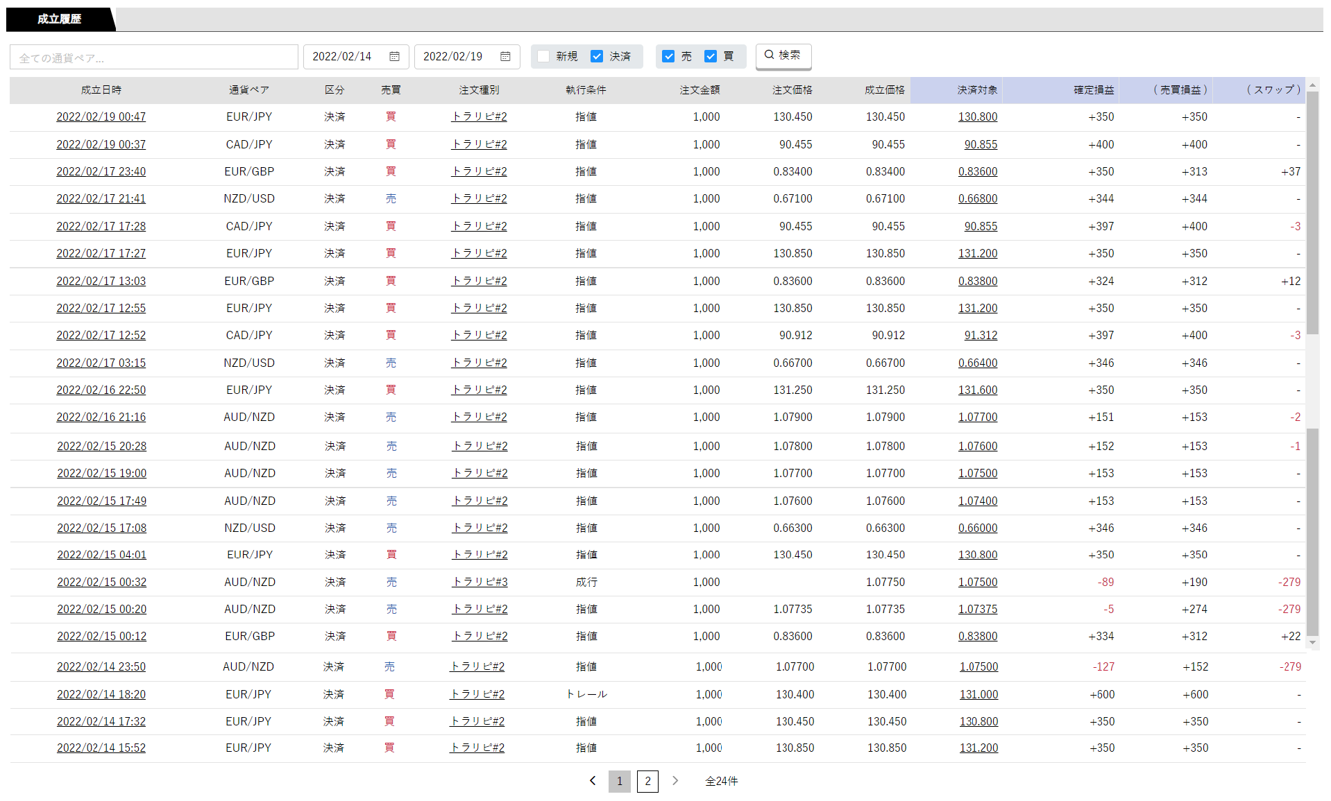Open settlement target 131.000 link
This screenshot has height=801, width=1331.
pos(979,694)
